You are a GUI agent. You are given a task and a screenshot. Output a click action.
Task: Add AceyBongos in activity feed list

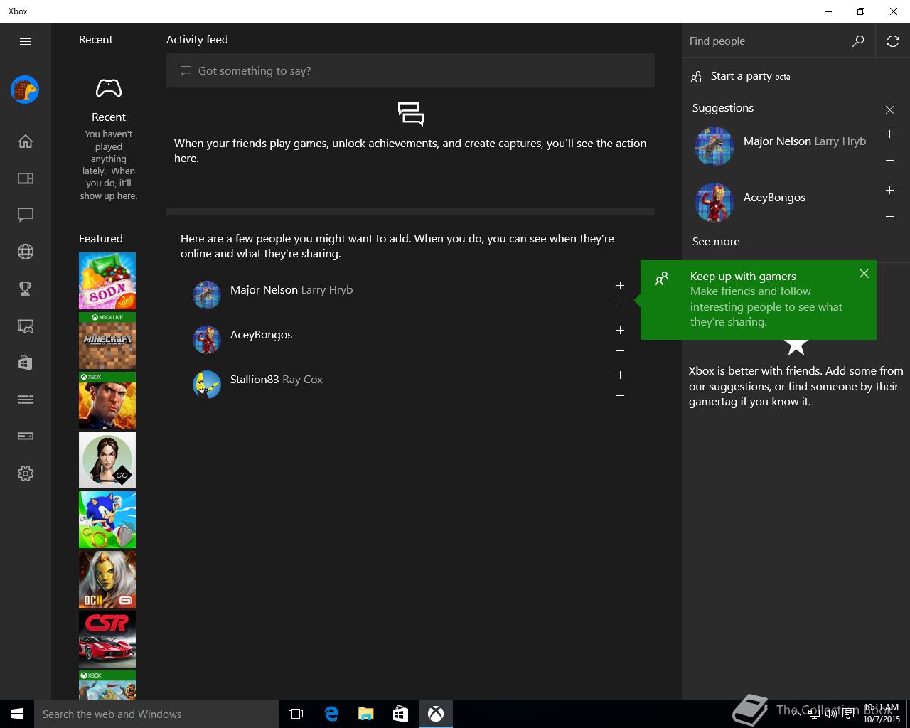pos(620,330)
